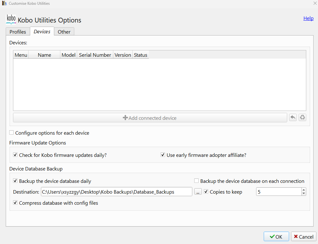Open the Help link
Viewport: 318px width, 244px height.
tap(308, 18)
